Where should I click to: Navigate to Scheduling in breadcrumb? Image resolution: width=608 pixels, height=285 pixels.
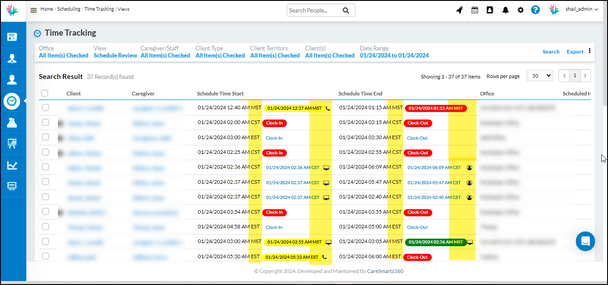69,9
